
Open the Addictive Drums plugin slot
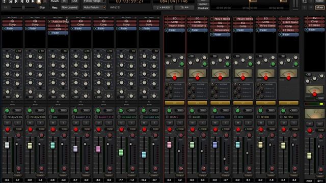pos(58,21)
